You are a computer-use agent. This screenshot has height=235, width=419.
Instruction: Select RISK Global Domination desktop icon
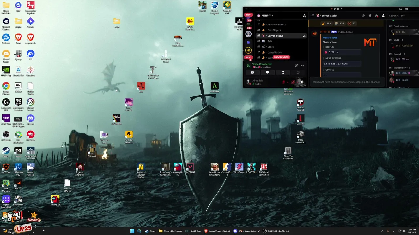264,169
